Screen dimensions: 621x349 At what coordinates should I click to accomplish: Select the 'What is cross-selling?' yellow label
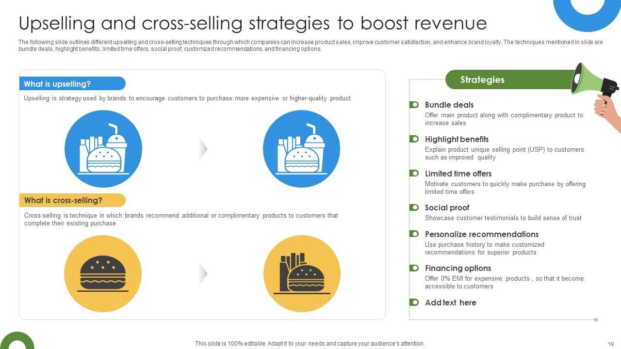[72, 200]
